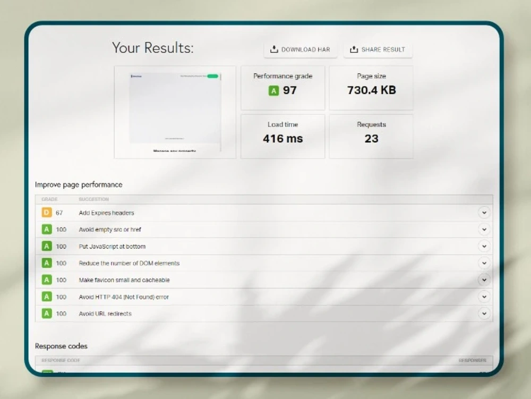Image resolution: width=531 pixels, height=399 pixels.
Task: Click the share icon inside SHARE RESULT
Action: tap(354, 49)
